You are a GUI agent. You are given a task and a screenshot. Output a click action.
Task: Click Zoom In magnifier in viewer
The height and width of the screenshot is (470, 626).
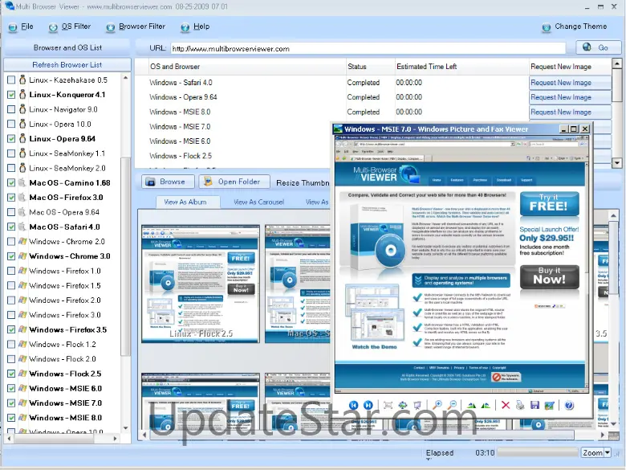pyautogui.click(x=437, y=405)
